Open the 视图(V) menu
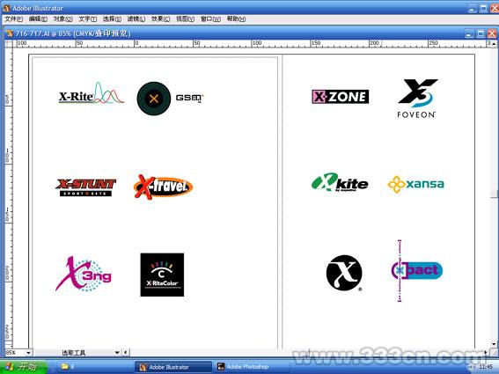Viewport: 499px width, 374px height. click(185, 19)
